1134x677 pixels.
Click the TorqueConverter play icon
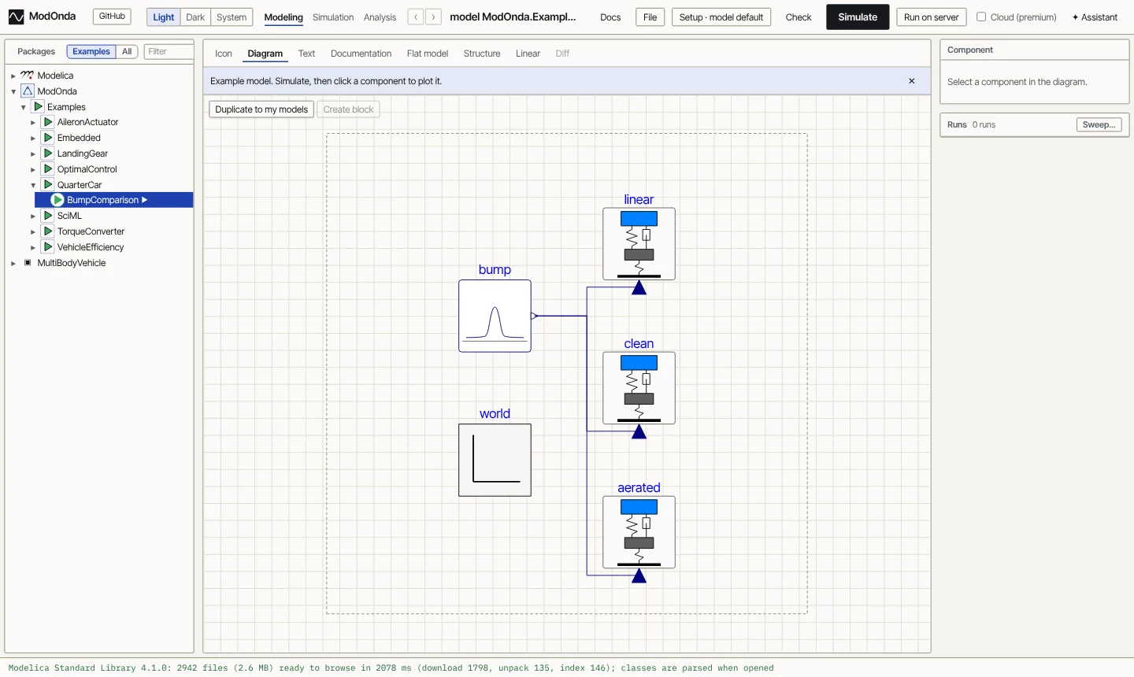pyautogui.click(x=48, y=231)
